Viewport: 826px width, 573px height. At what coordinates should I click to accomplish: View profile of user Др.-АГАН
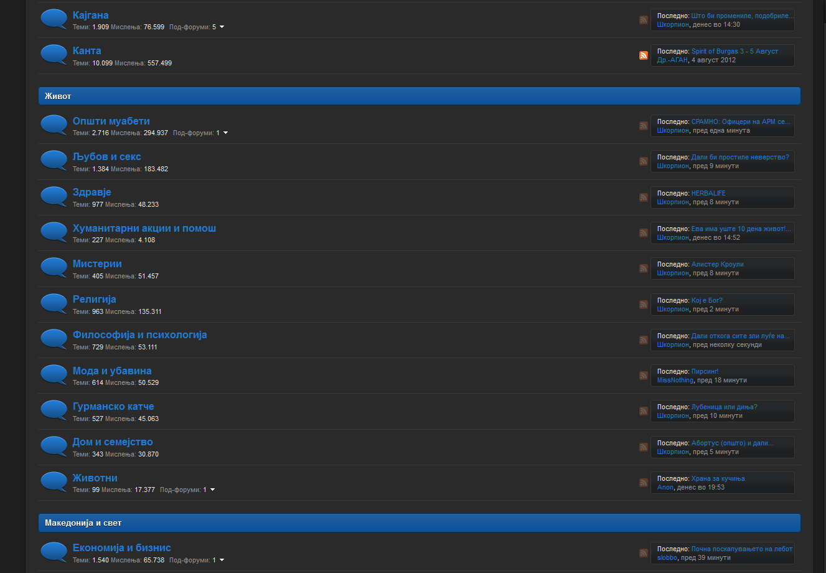coord(672,60)
